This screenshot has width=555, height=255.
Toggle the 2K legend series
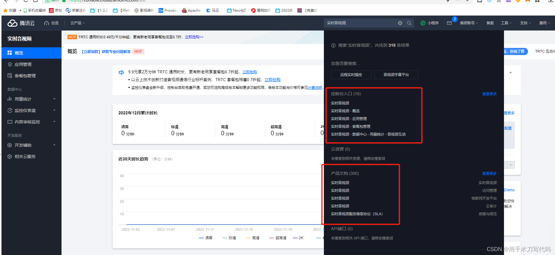[298, 238]
